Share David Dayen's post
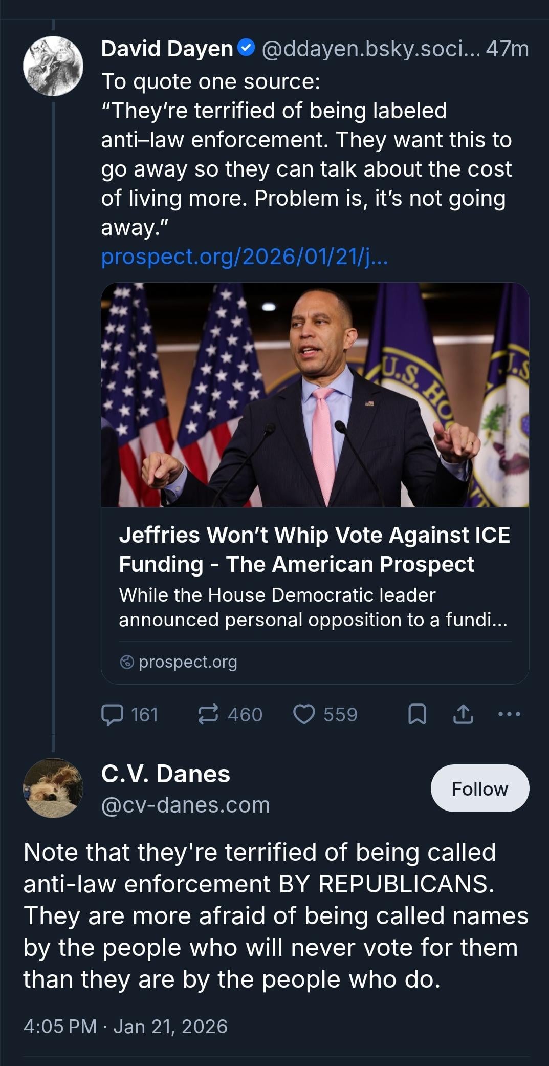The height and width of the screenshot is (1066, 549). [x=463, y=714]
